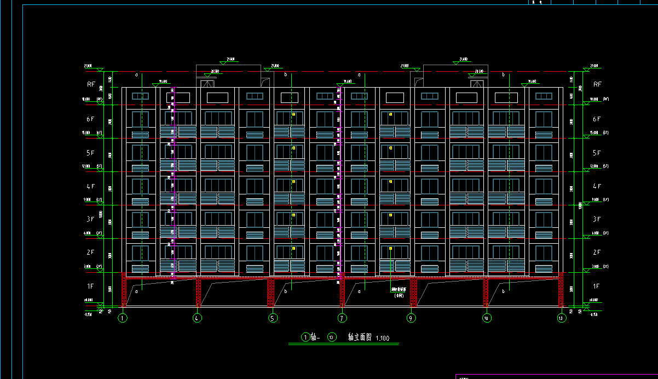
Task: Click the axis bubble numbered 7
Action: tap(342, 318)
